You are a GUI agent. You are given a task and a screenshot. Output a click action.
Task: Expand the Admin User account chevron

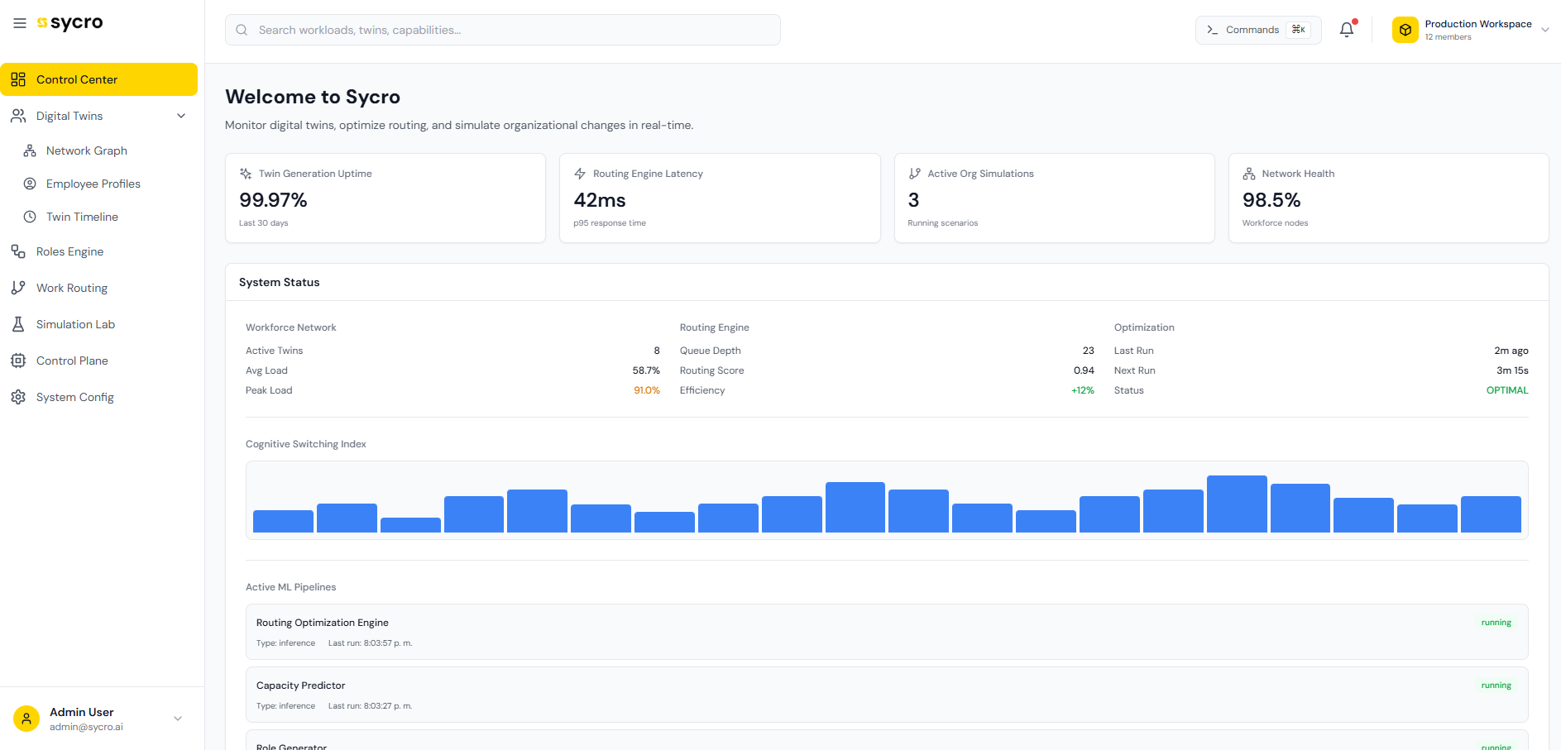(x=178, y=718)
